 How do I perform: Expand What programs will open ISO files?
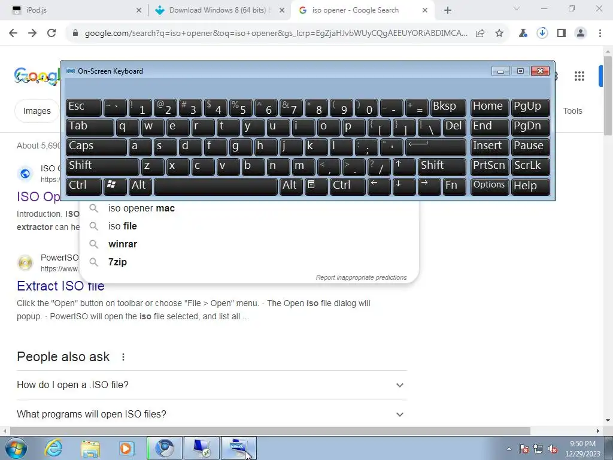pos(212,414)
